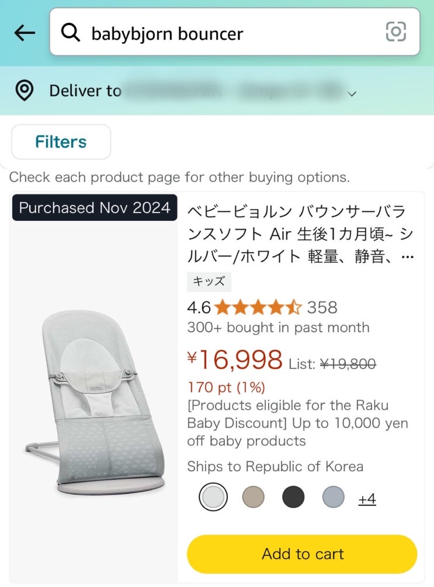Screen dimensions: 434x587
Task: Tap the search magnifier icon
Action: click(x=71, y=33)
